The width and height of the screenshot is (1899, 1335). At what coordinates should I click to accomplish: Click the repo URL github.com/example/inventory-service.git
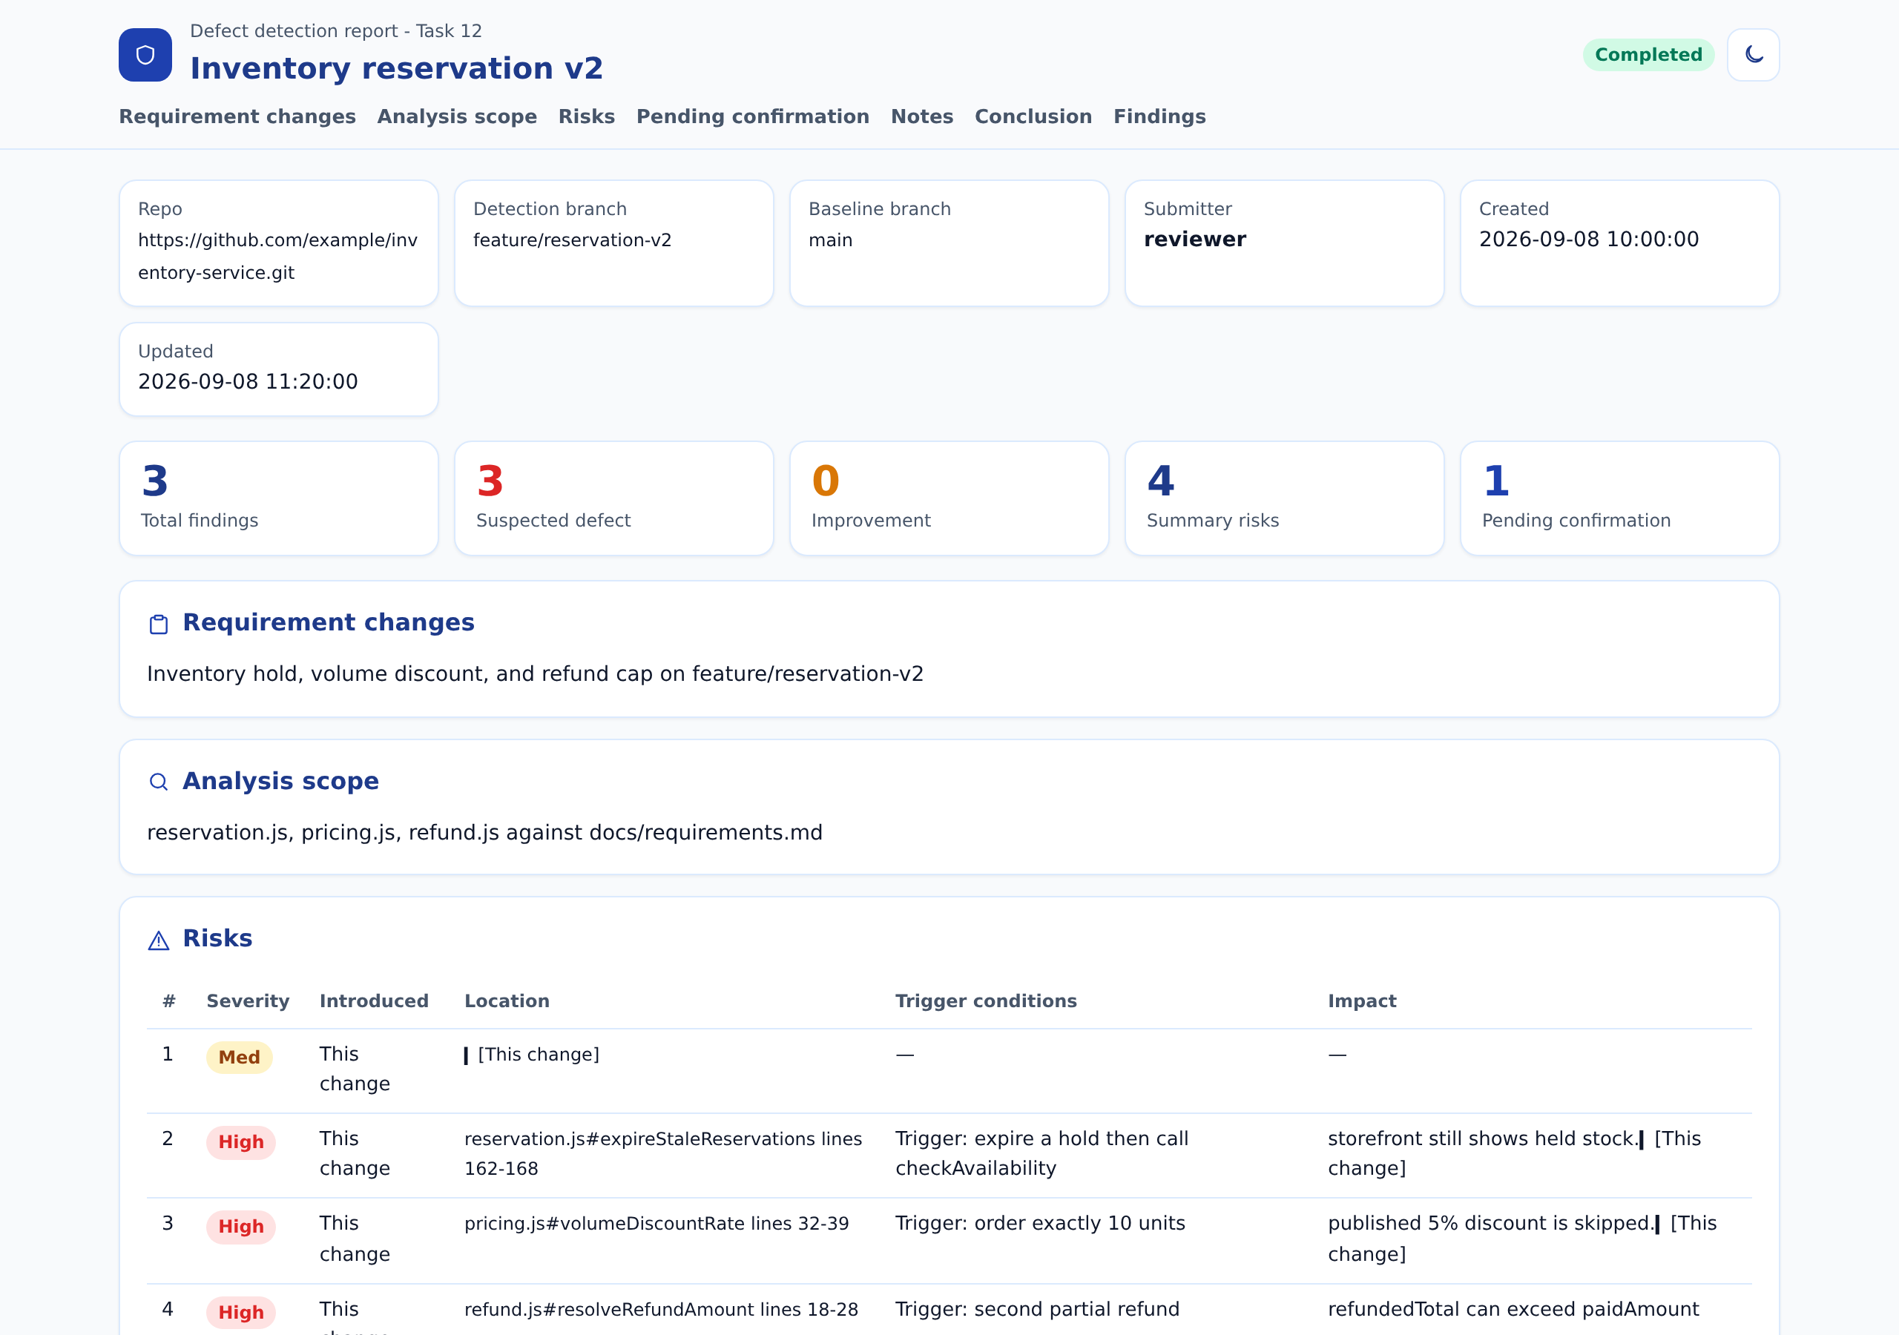click(x=278, y=257)
